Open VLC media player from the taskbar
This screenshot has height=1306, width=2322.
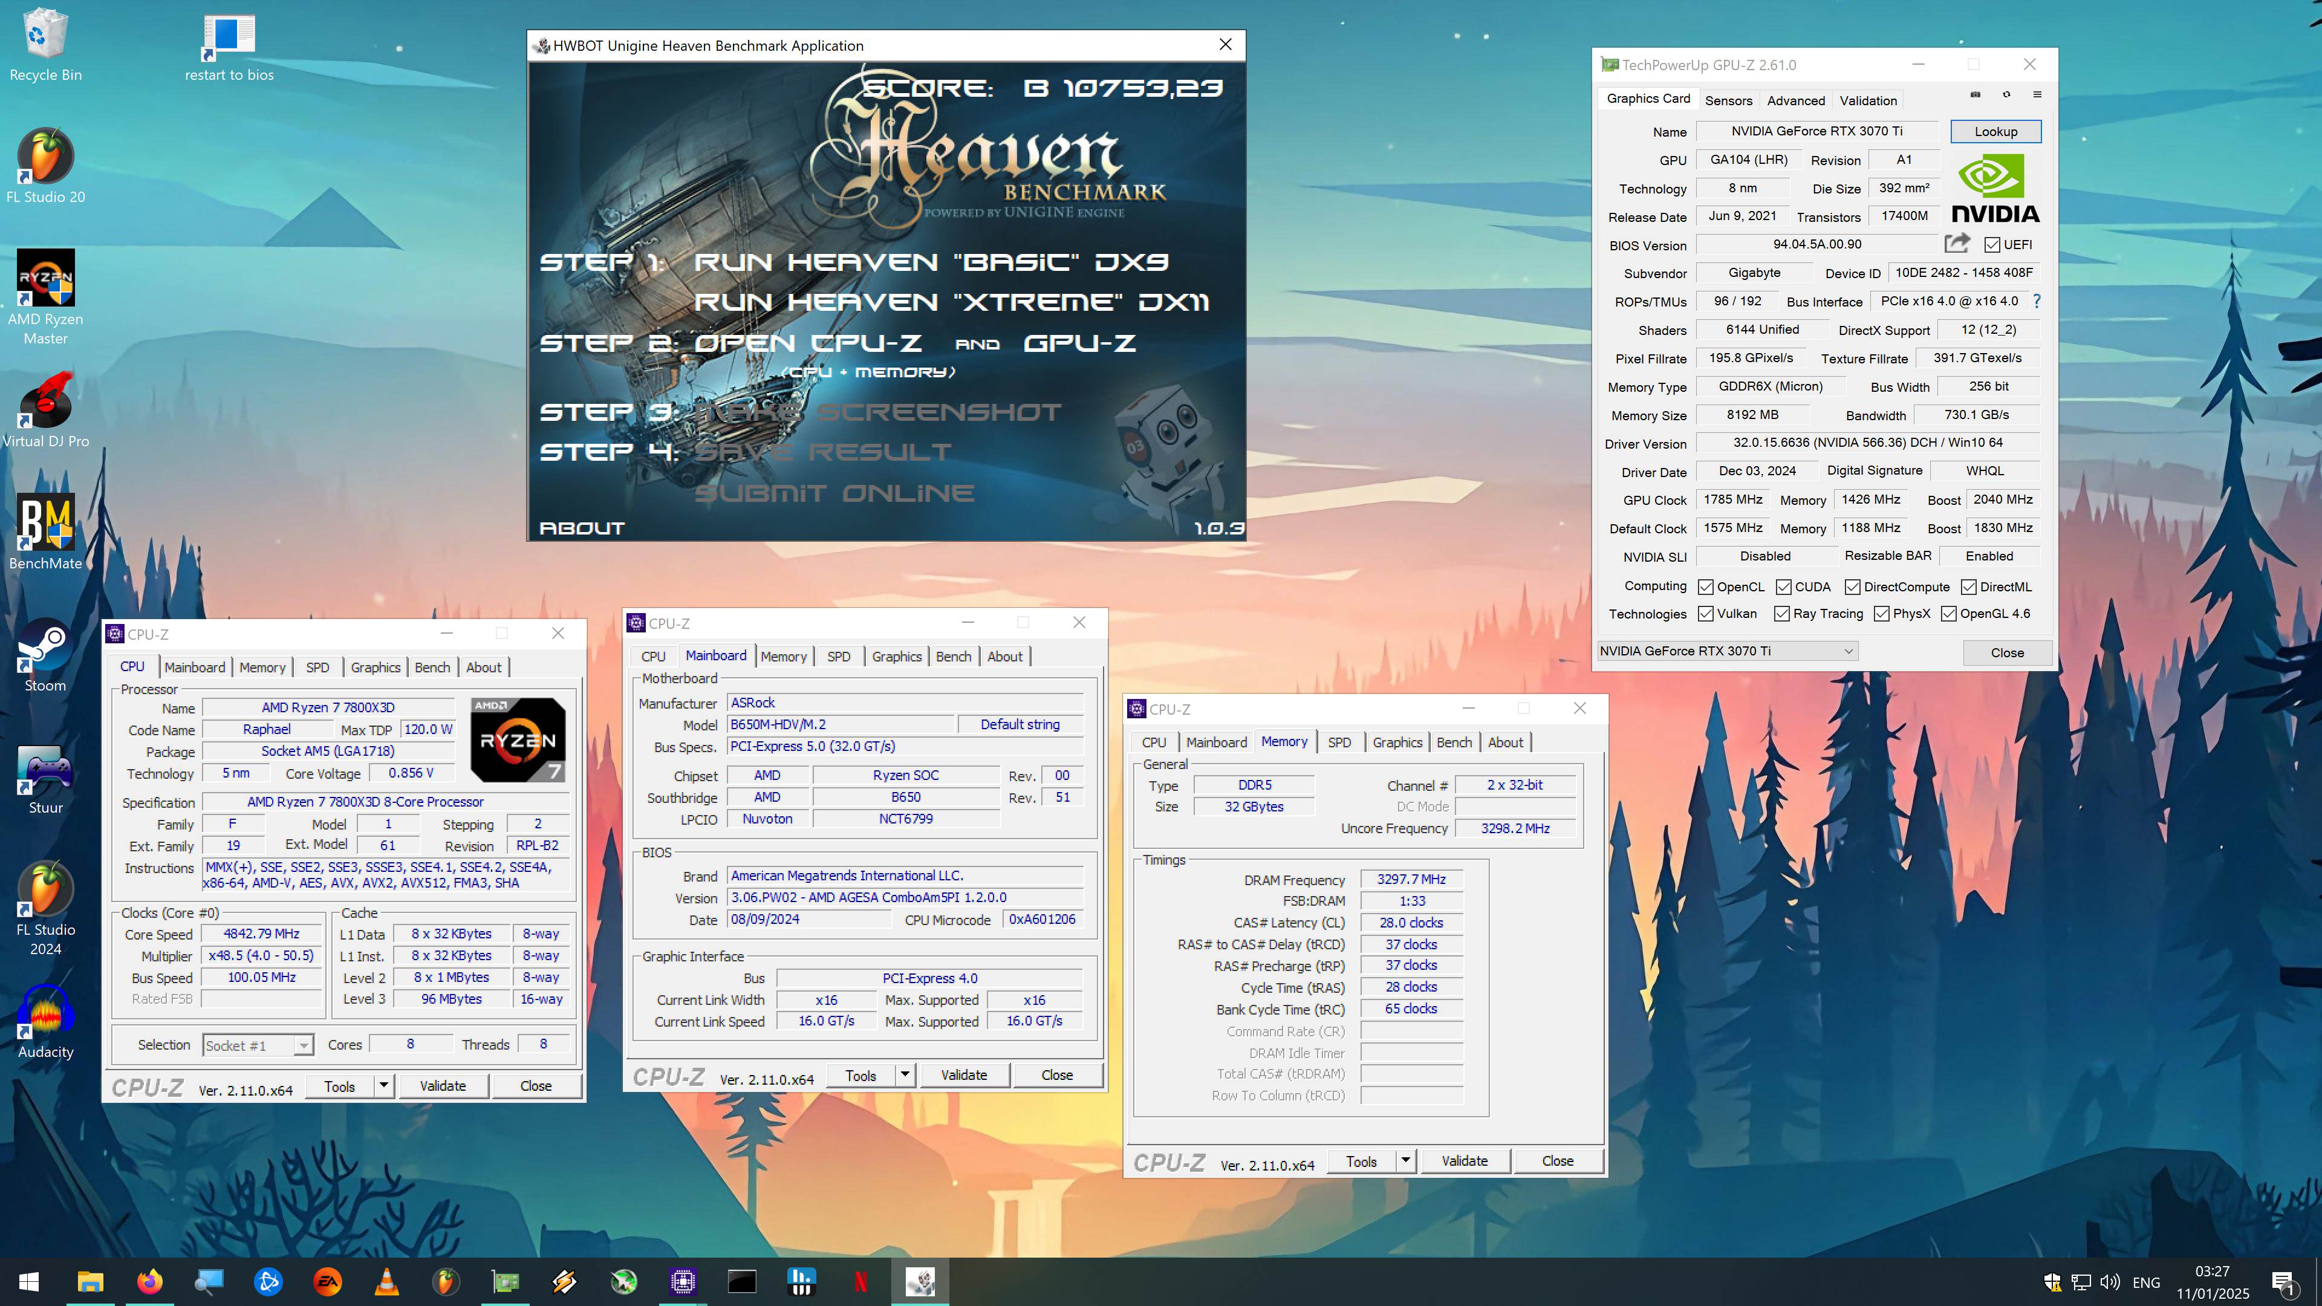coord(387,1281)
